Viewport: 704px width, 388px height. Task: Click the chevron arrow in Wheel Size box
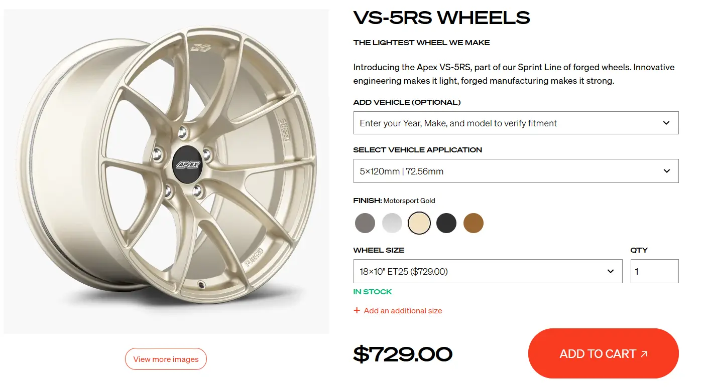point(611,271)
